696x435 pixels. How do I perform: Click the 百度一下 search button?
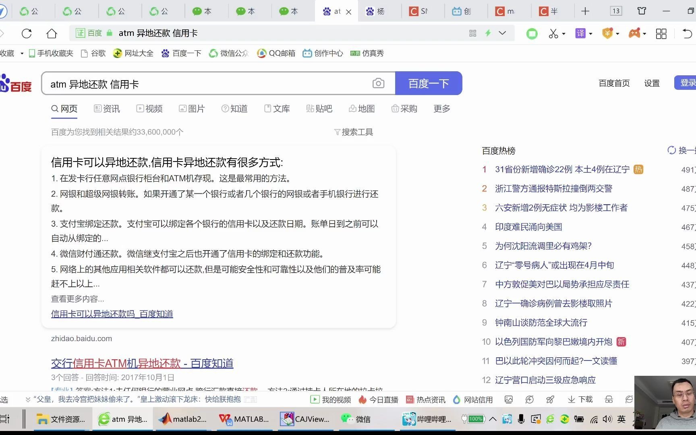pyautogui.click(x=429, y=83)
